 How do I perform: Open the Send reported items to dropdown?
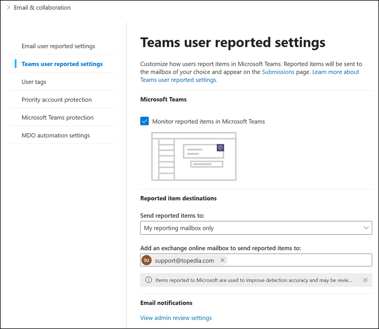pos(256,228)
